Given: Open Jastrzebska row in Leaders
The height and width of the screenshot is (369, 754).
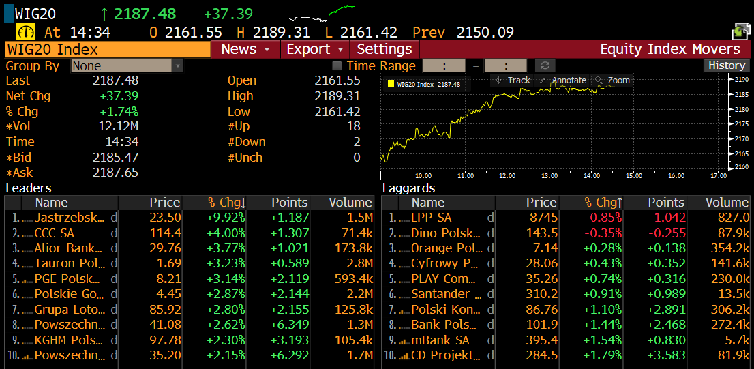Looking at the screenshot, I should (x=70, y=218).
